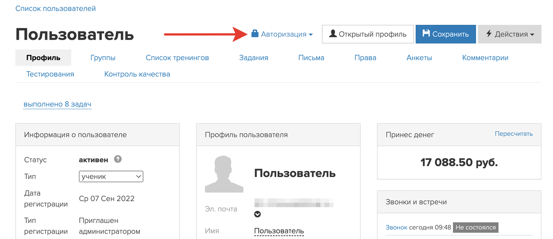The height and width of the screenshot is (239, 553).
Task: Click the Ср 07 Сен 2022 registration date
Action: click(107, 199)
